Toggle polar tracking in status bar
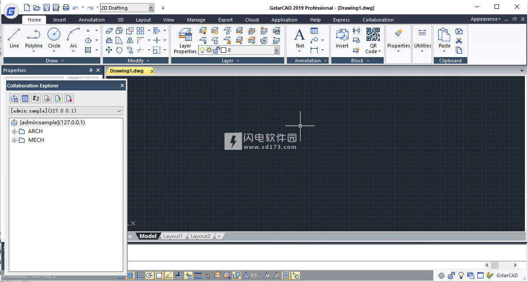 (150, 275)
